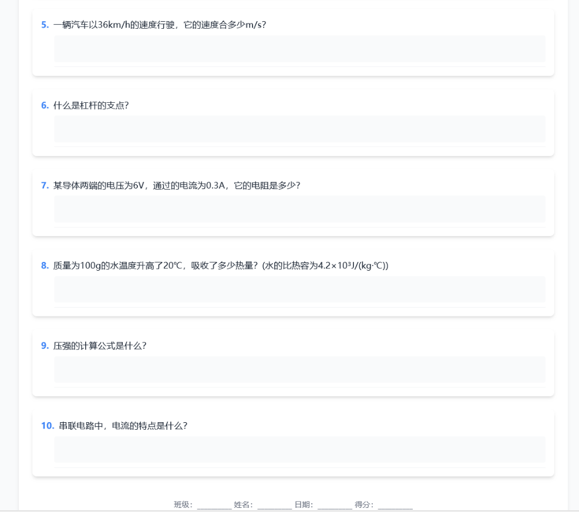Click the question text 压强的计算公式是什么
579x512 pixels.
coord(100,346)
